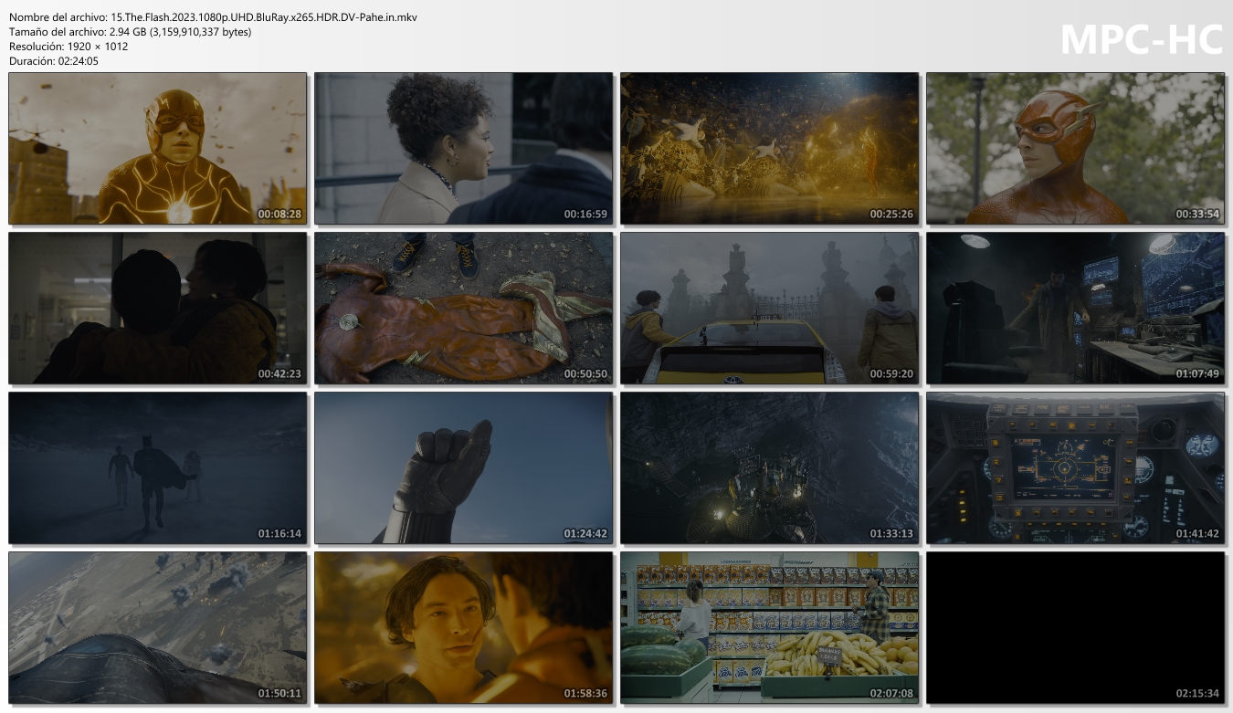Click the 'Duración: 02:24:05' line
This screenshot has width=1233, height=713.
[54, 61]
